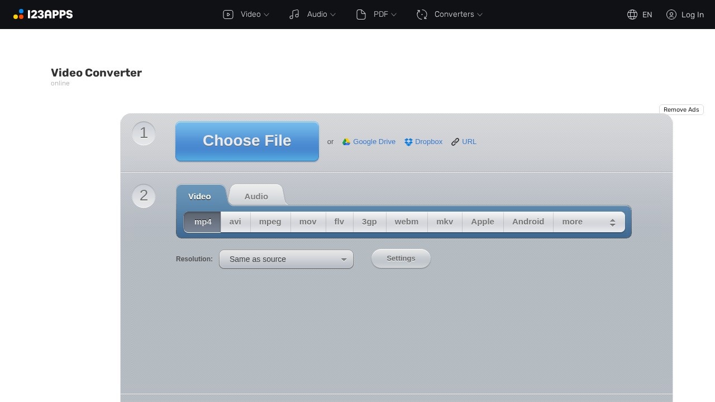Click the Google Drive upload icon
715x402 pixels.
click(347, 141)
